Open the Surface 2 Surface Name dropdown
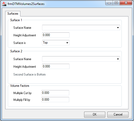The image size is (134, 121). coord(81,59)
